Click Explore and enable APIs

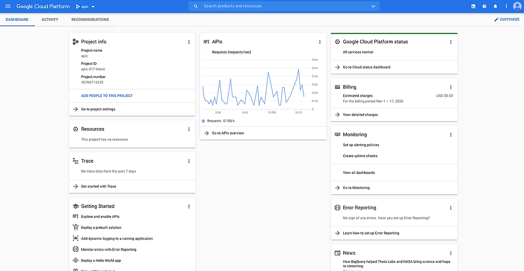100,216
